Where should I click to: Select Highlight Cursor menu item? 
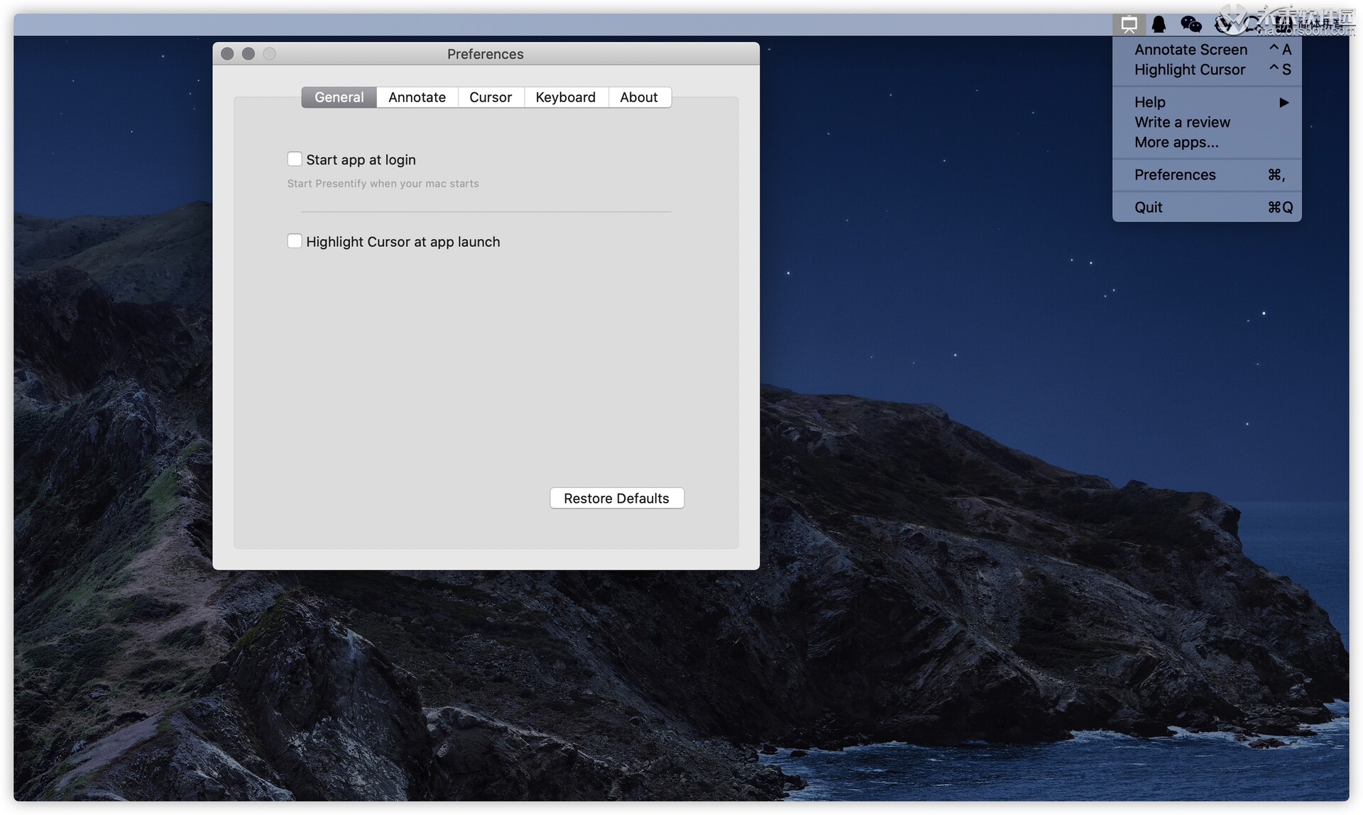tap(1190, 70)
